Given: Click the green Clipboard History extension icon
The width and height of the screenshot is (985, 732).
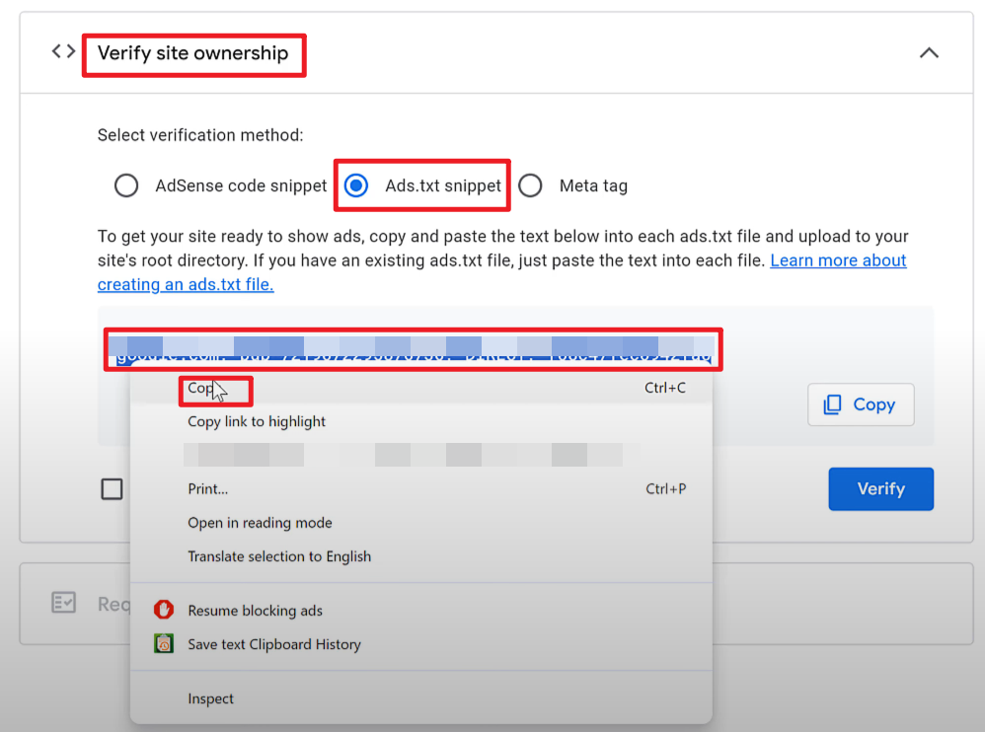Looking at the screenshot, I should [x=164, y=643].
